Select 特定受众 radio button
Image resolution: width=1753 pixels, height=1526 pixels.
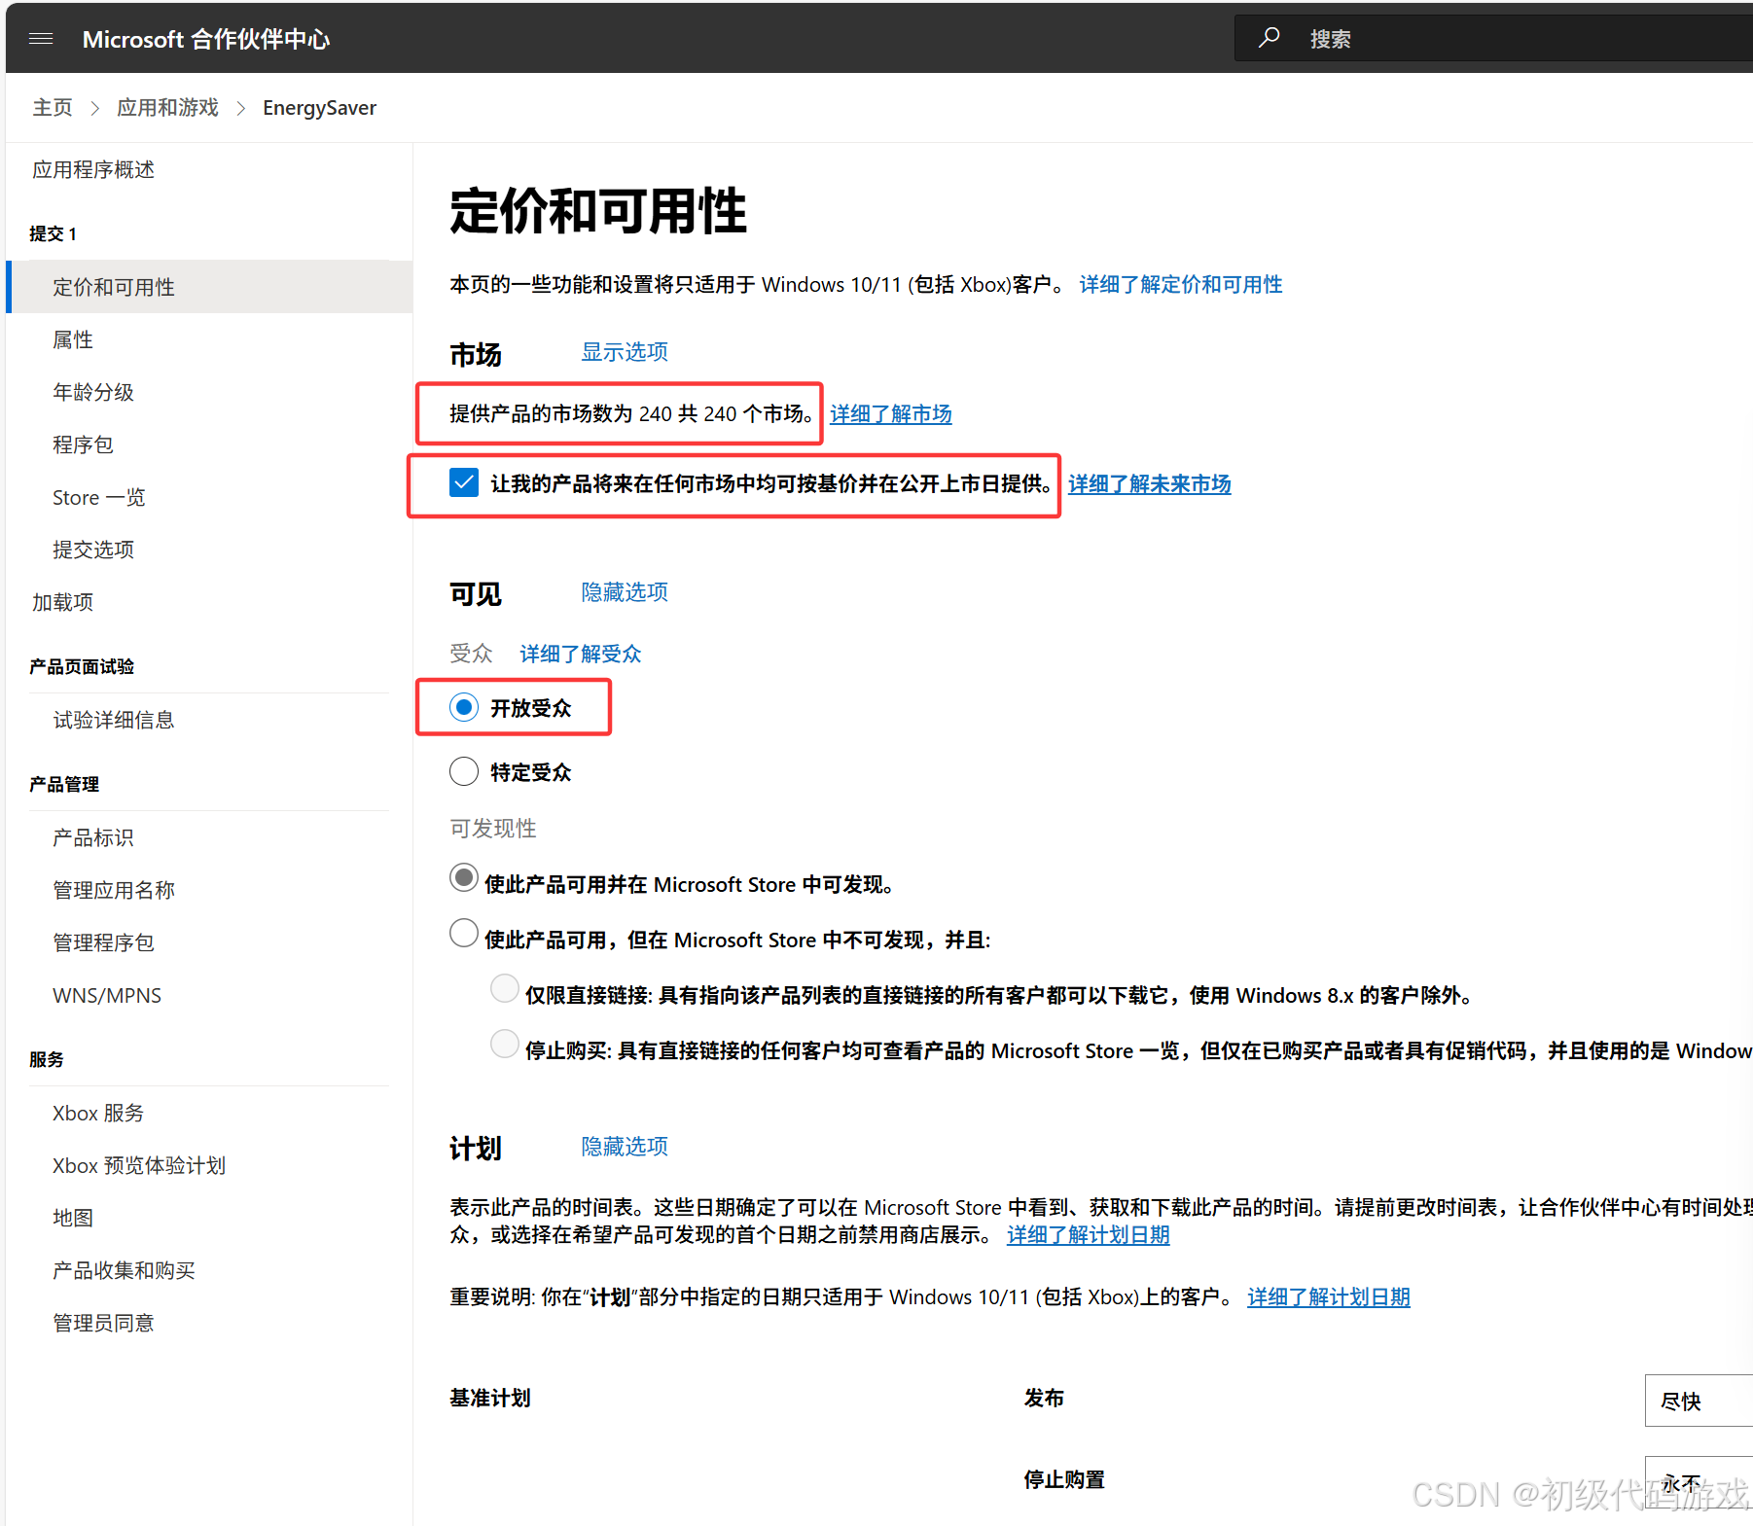tap(464, 771)
